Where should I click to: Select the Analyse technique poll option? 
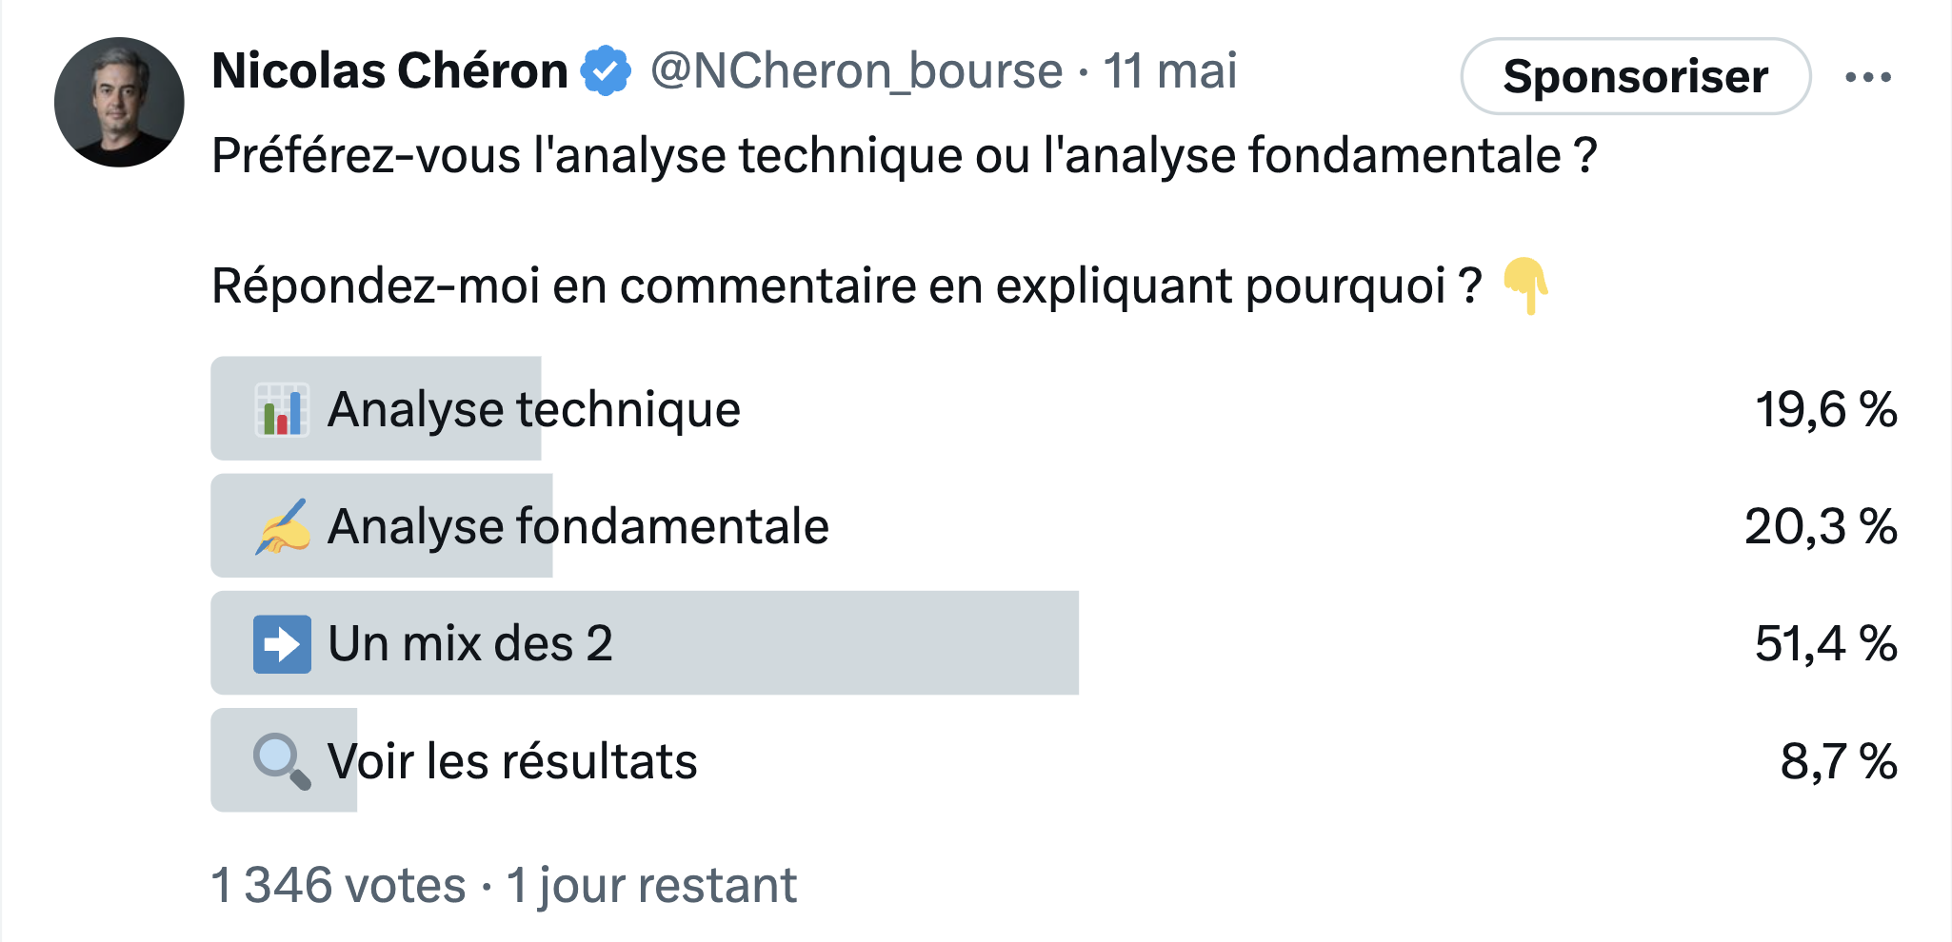(1055, 409)
